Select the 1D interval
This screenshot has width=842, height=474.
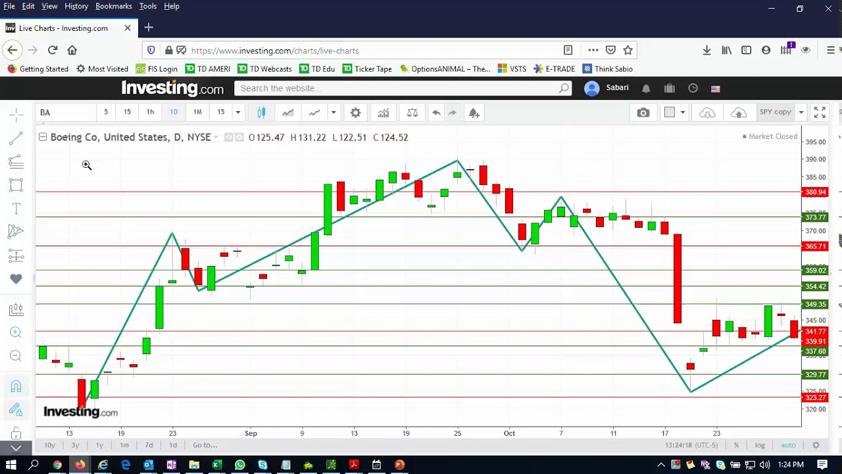point(174,112)
